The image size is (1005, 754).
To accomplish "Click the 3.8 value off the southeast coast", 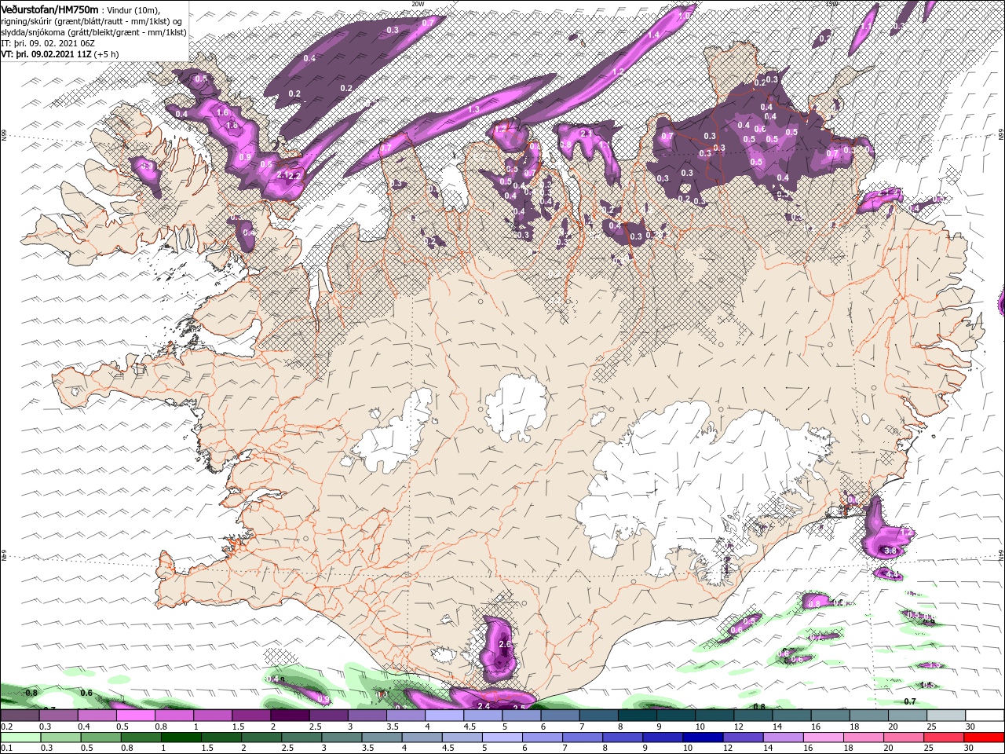I will (x=890, y=551).
